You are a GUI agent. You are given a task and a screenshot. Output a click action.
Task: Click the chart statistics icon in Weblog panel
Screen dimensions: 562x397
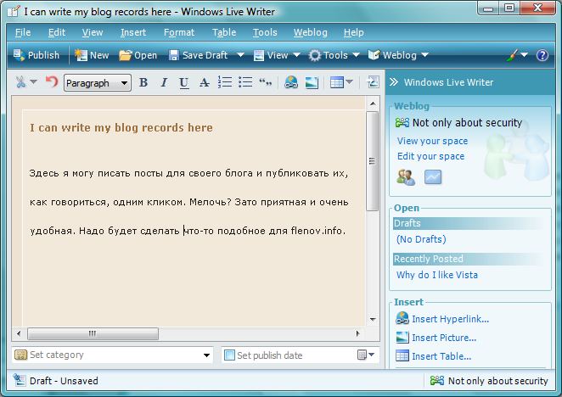coord(433,177)
